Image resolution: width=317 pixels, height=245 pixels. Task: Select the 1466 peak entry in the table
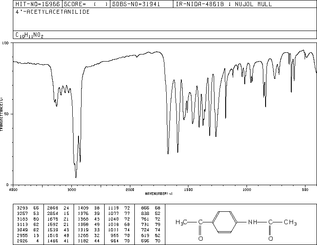click(x=58, y=241)
